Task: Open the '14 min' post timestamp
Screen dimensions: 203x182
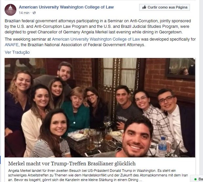Action: pyautogui.click(x=25, y=13)
